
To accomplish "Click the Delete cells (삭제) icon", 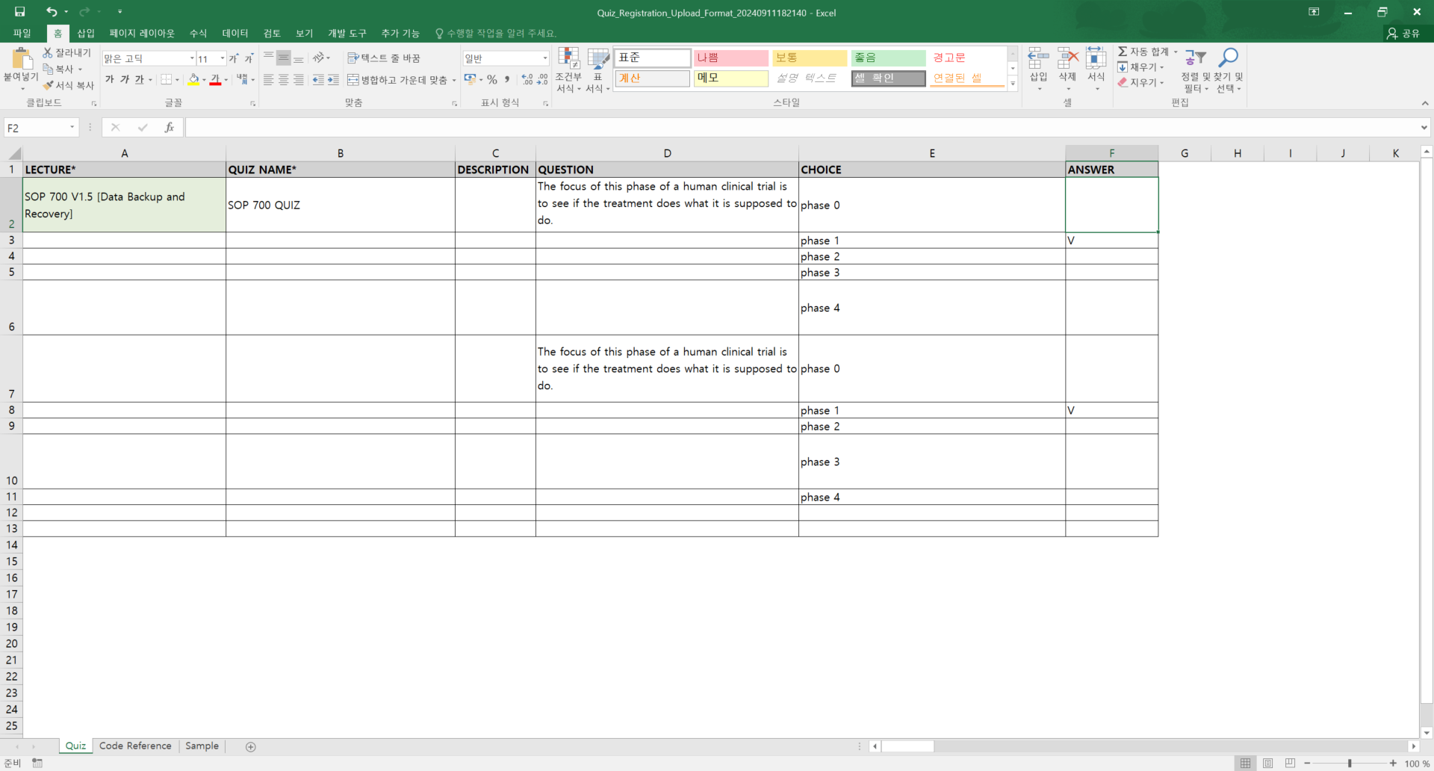I will (x=1067, y=60).
